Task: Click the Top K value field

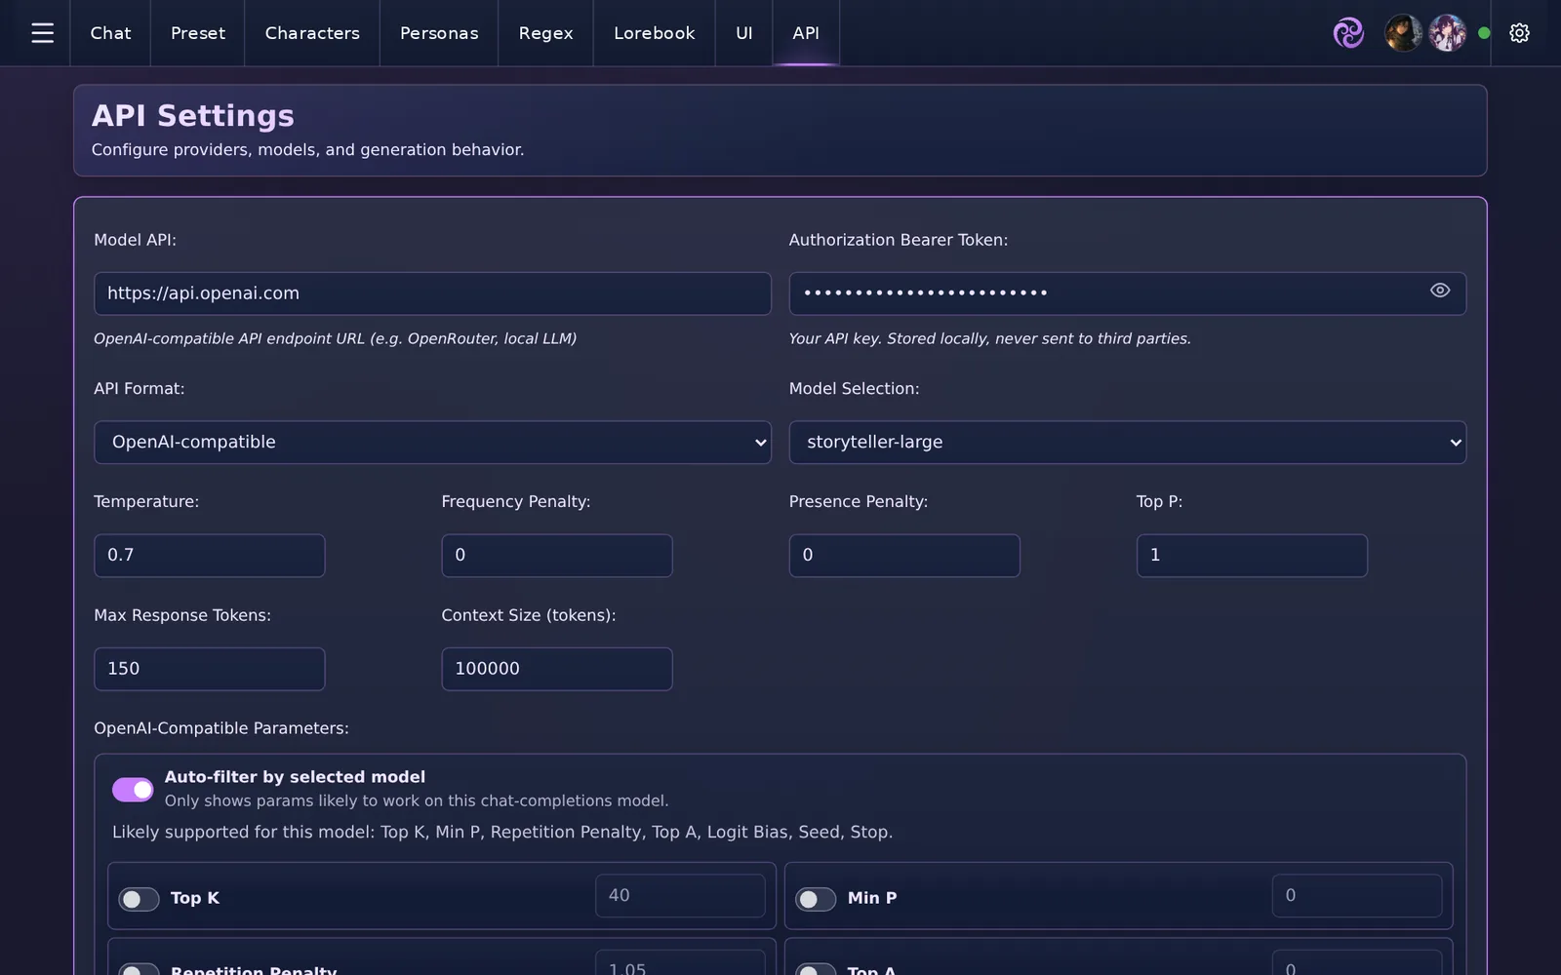Action: 680,895
